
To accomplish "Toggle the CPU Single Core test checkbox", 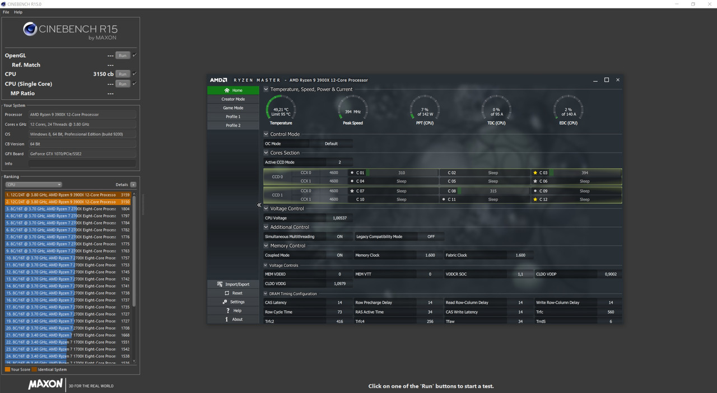I will pyautogui.click(x=134, y=84).
